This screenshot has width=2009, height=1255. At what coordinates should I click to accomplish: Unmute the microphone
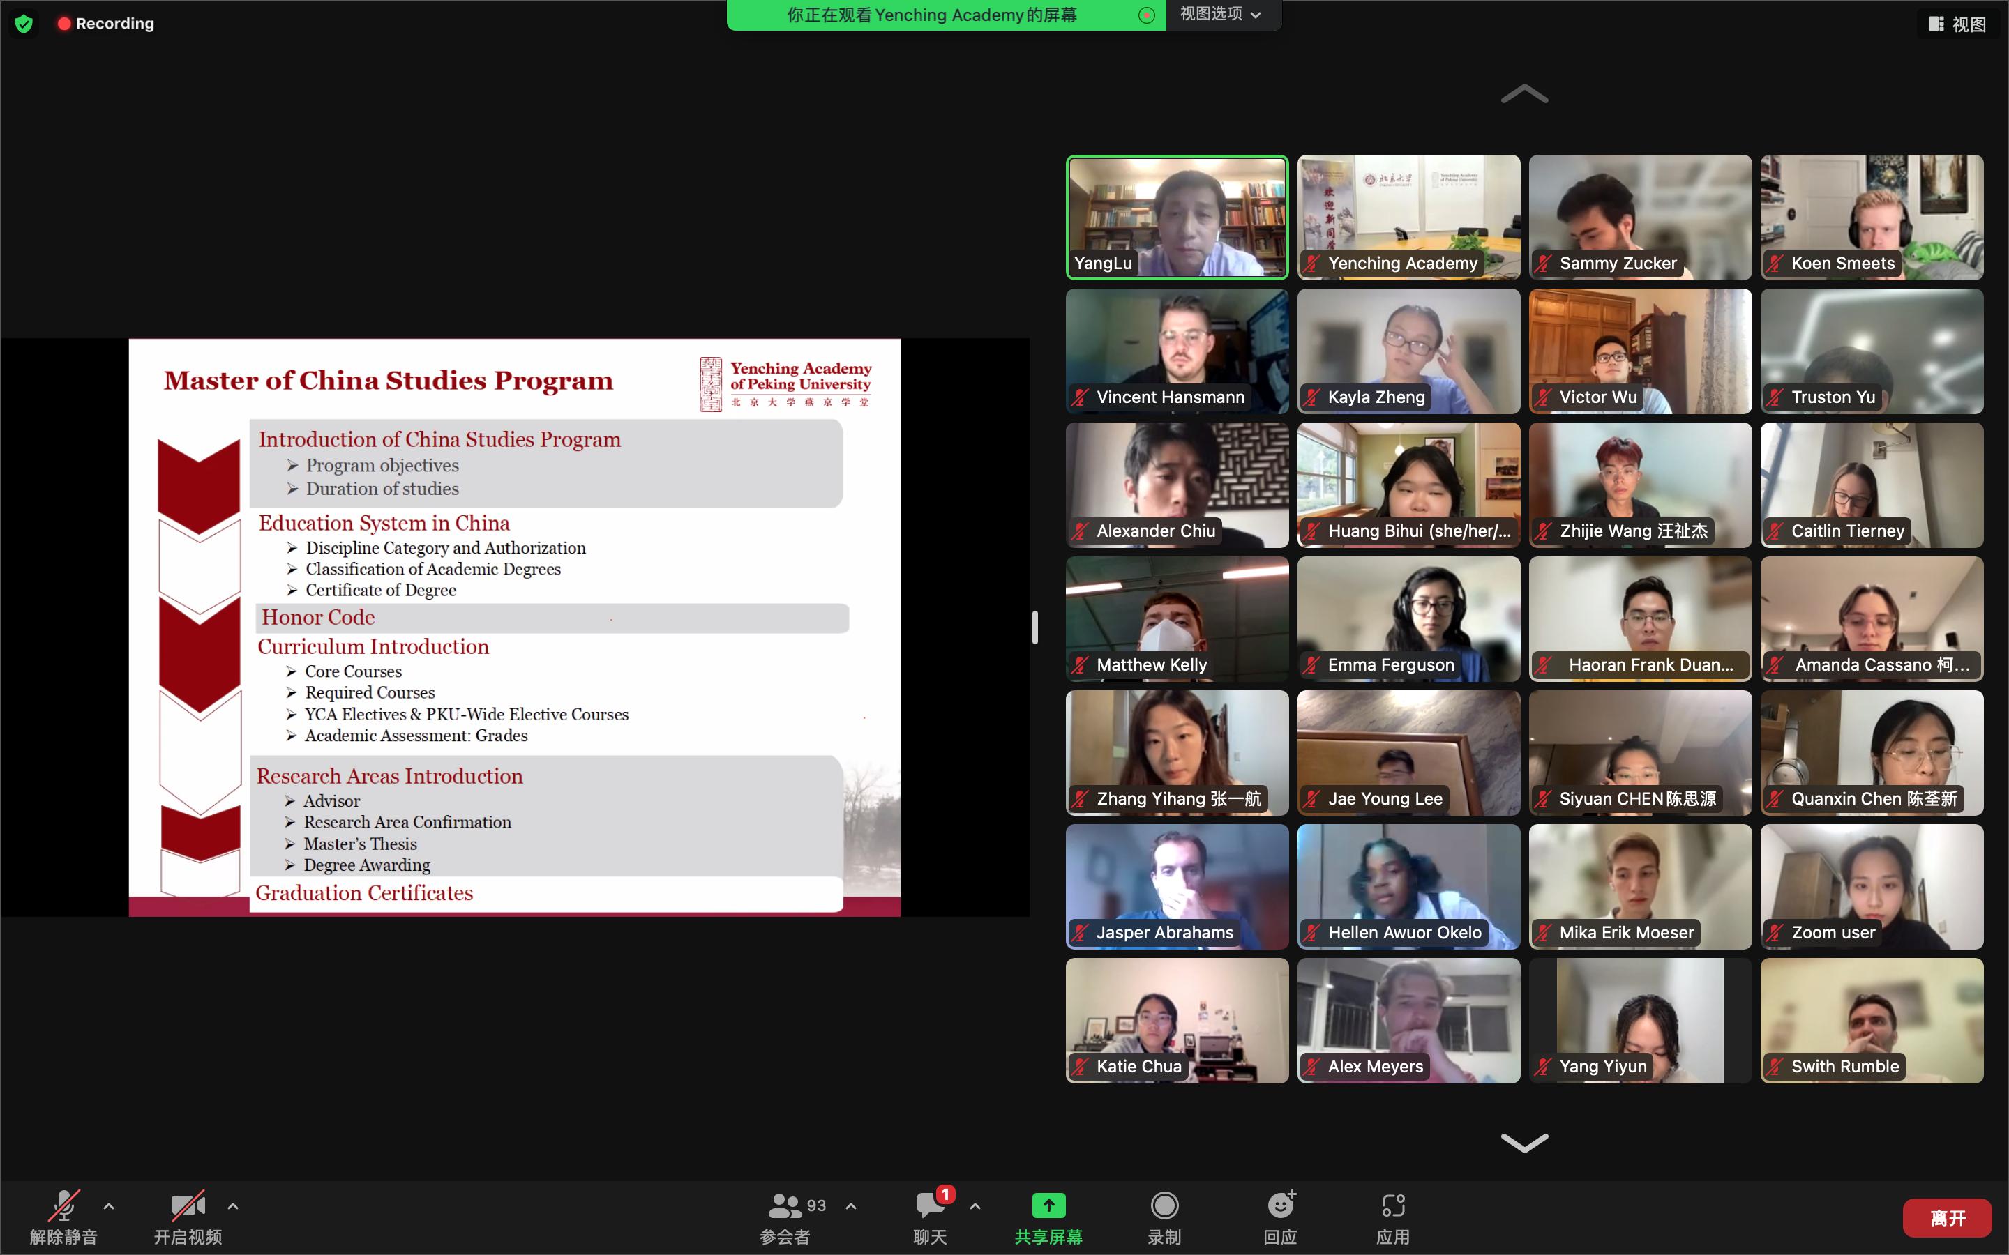pyautogui.click(x=63, y=1205)
